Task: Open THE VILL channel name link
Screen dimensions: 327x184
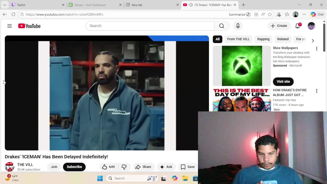Action: pos(25,165)
